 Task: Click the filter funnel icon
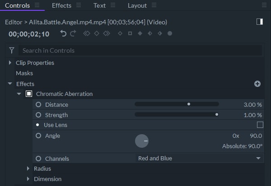pyautogui.click(x=12, y=50)
